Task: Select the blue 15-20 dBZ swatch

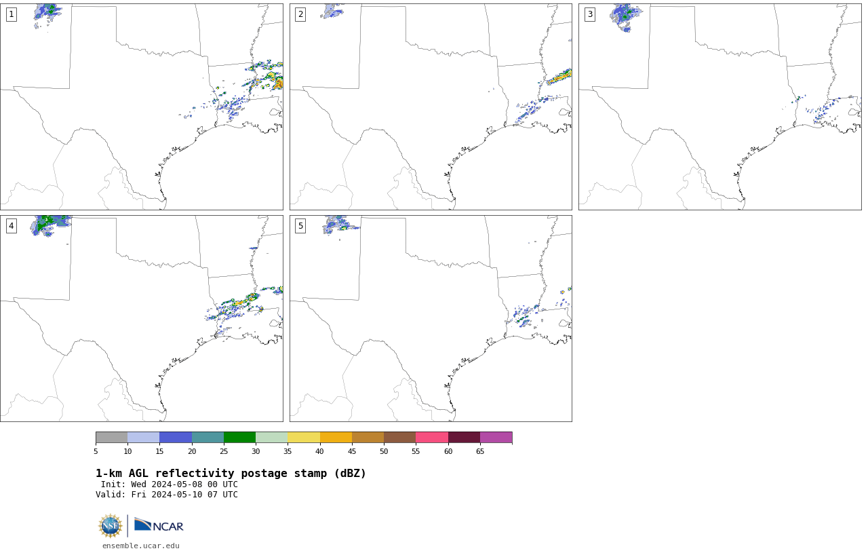Action: pyautogui.click(x=176, y=437)
